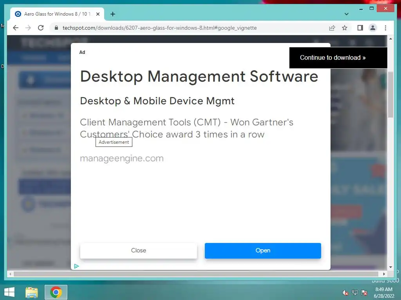Maximize the Chrome window
The height and width of the screenshot is (300, 401).
[x=372, y=9]
